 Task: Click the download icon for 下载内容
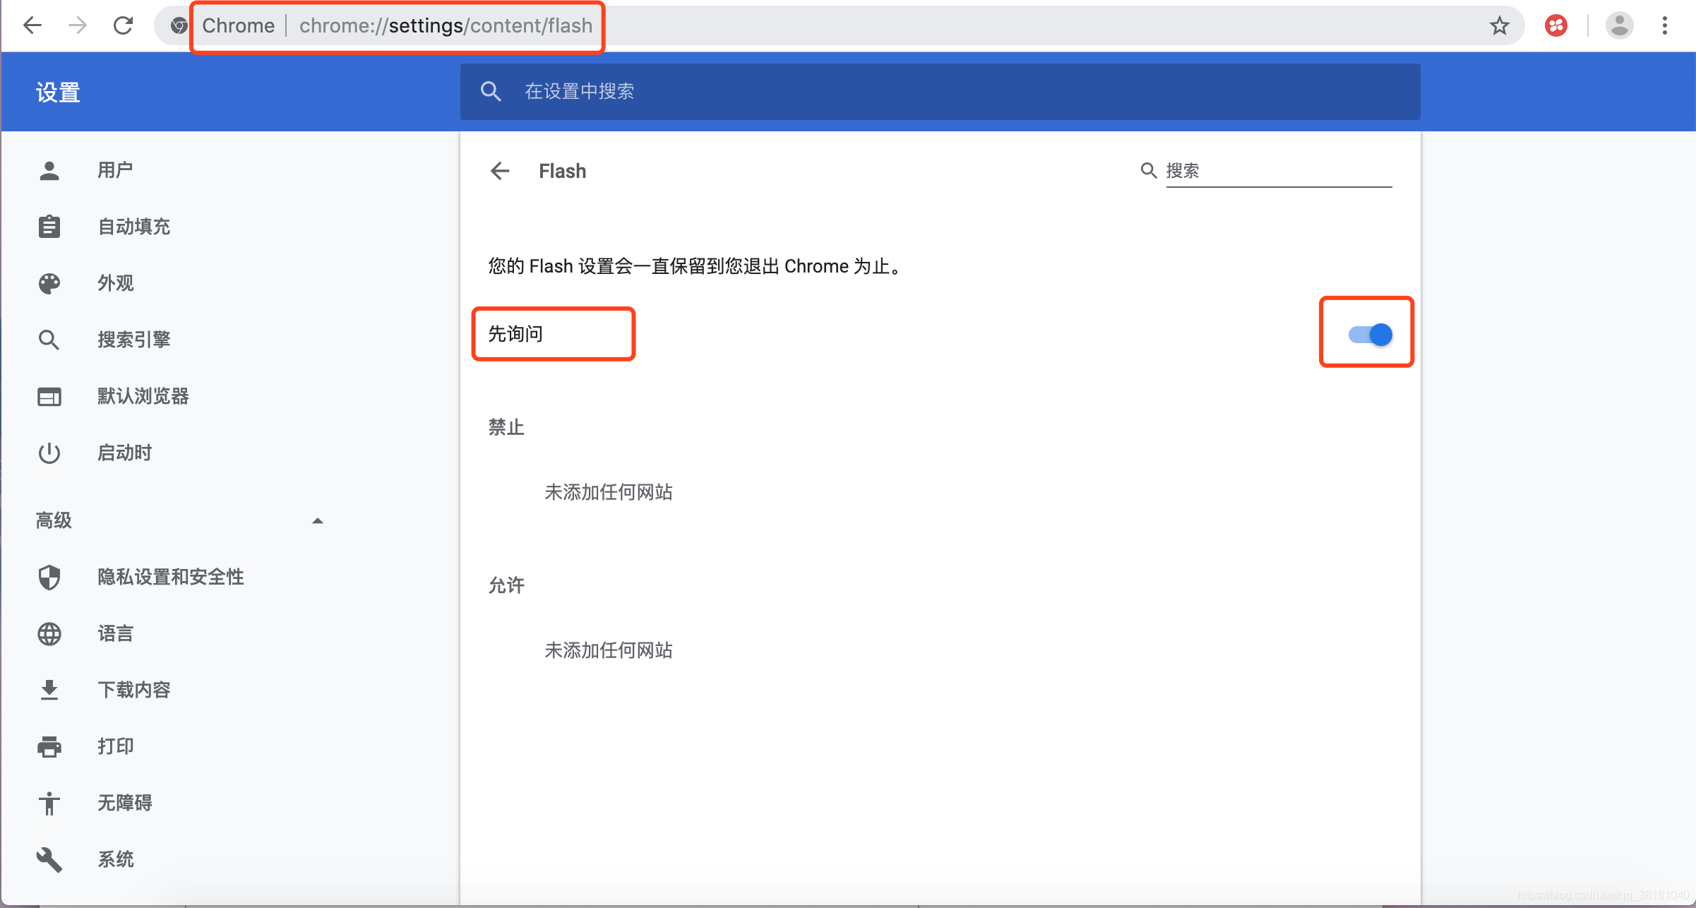49,690
